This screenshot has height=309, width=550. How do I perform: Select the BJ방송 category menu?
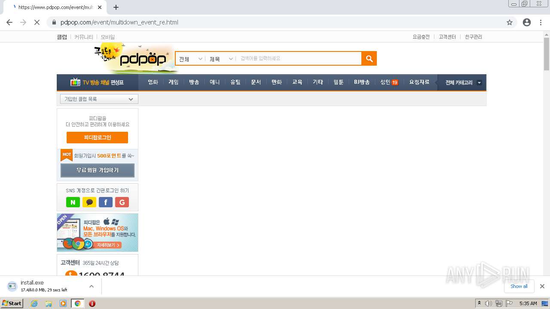[x=362, y=82]
